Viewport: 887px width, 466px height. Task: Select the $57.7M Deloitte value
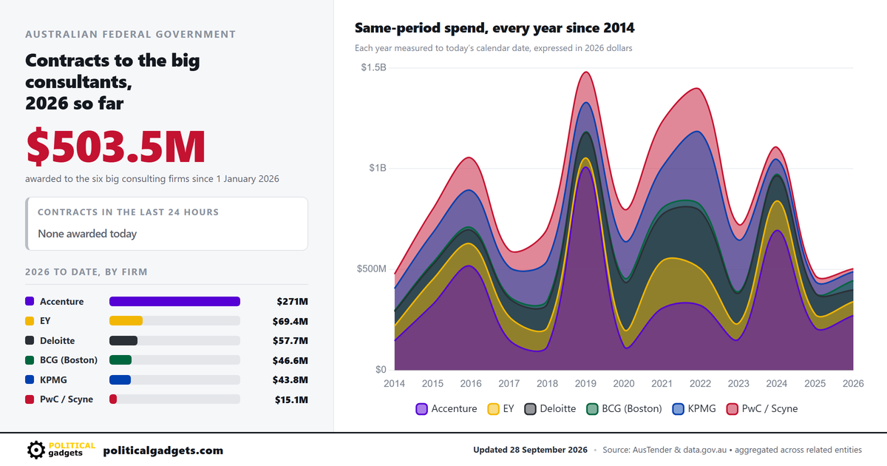click(x=290, y=340)
